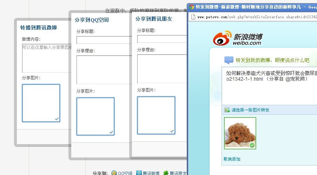The height and width of the screenshot is (175, 317).
Task: Click the speech bubble icon beside 转发到我的微博
Action: click(x=229, y=60)
